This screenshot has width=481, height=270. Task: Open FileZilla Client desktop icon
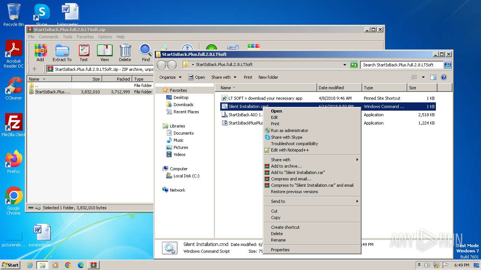(14, 125)
